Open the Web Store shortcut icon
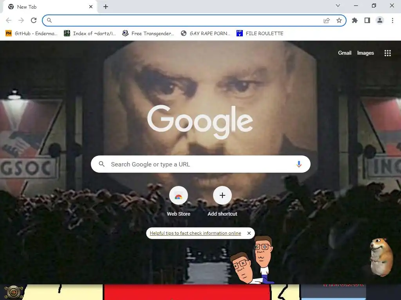The width and height of the screenshot is (401, 300). pos(179,195)
